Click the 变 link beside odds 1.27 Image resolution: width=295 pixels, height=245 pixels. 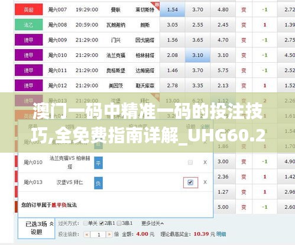pos(244,192)
